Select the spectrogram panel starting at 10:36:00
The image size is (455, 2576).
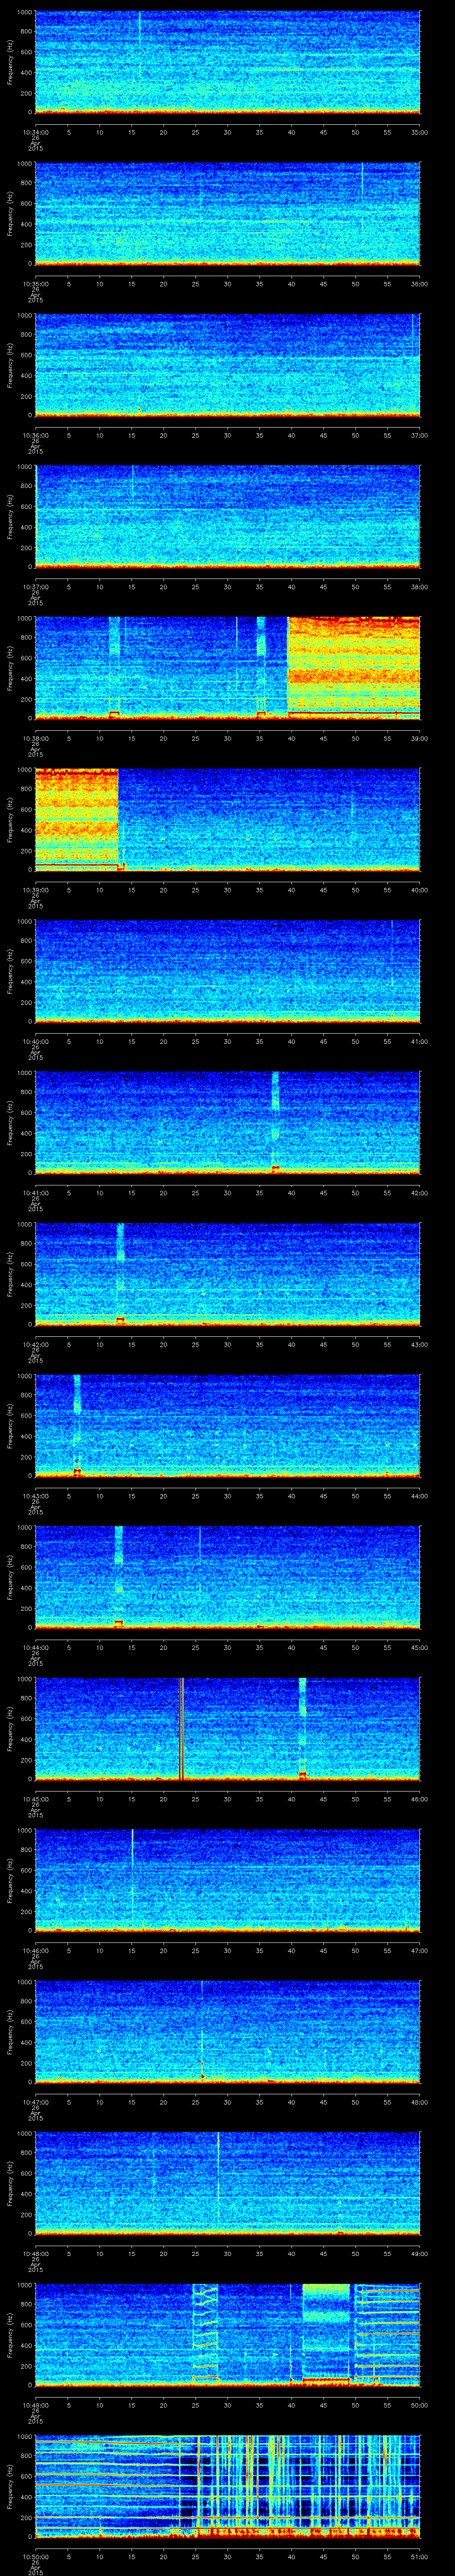point(227,365)
